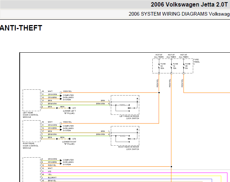Image resolution: width=230 pixels, height=182 pixels.
Task: Click the "BRN/YEL" pin 15 wire label
Action: tap(52, 181)
